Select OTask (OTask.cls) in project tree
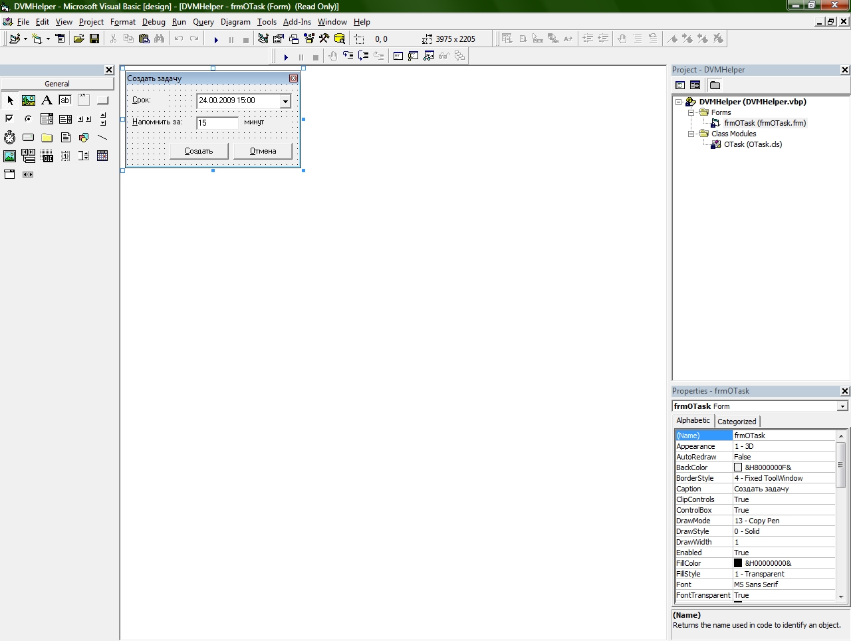The height and width of the screenshot is (641, 851). click(753, 144)
